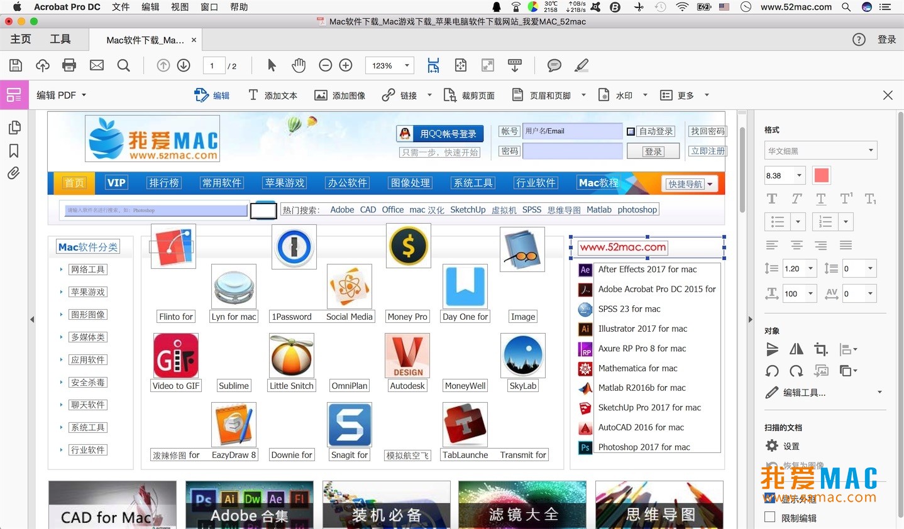Open the bookmarks panel icon
Screen dimensions: 904x529
[14, 151]
